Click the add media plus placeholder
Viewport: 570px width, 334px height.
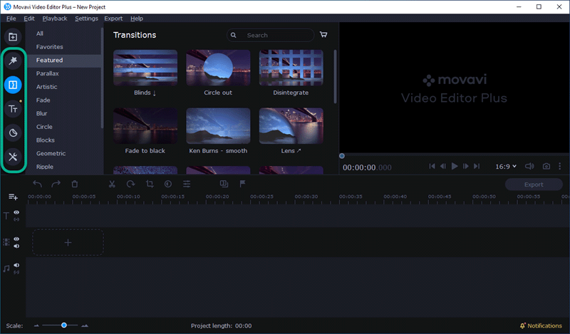coord(68,242)
